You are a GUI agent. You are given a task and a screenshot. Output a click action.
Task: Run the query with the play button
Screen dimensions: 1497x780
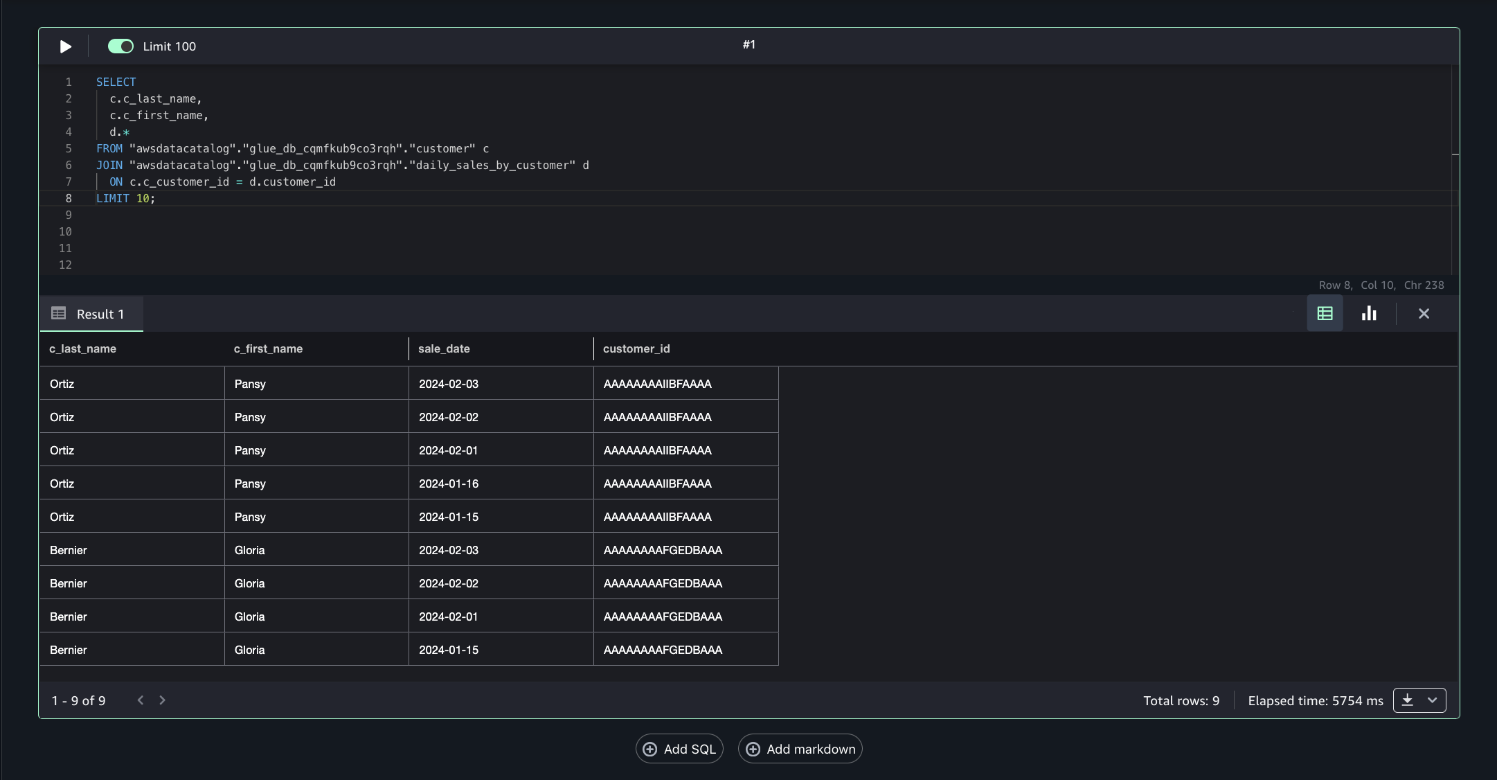pos(65,46)
